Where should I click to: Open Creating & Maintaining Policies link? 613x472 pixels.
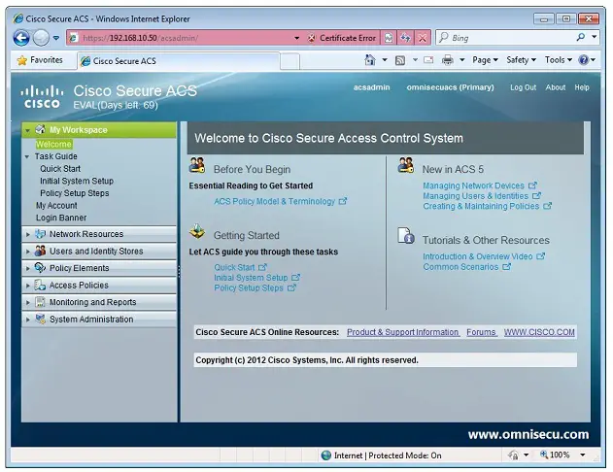pyautogui.click(x=487, y=206)
